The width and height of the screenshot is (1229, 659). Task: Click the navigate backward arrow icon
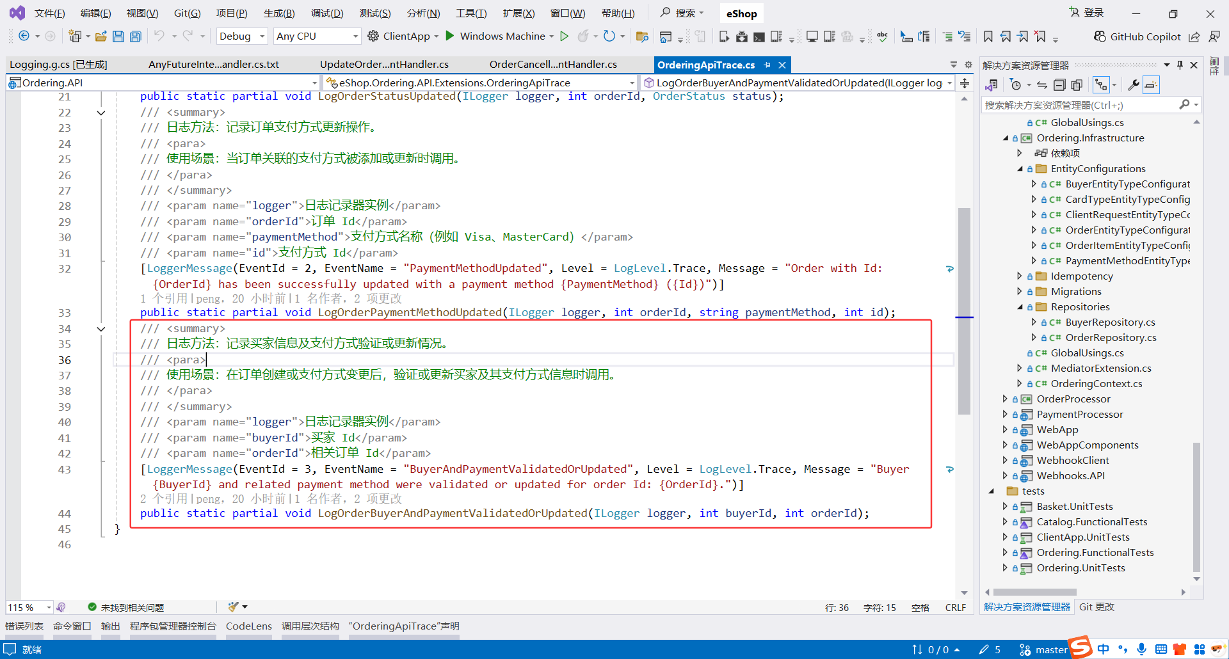coord(24,36)
